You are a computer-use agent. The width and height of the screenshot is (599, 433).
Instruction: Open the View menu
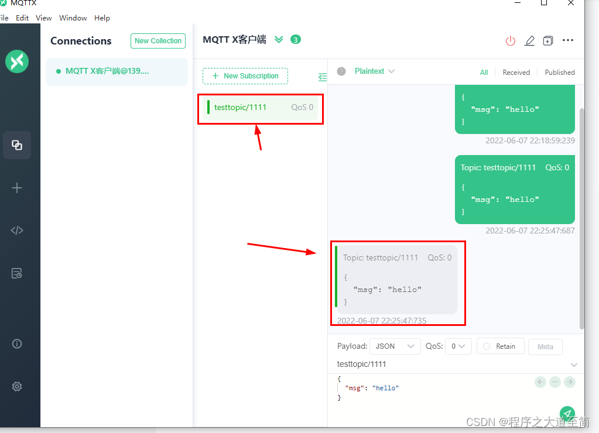click(43, 18)
